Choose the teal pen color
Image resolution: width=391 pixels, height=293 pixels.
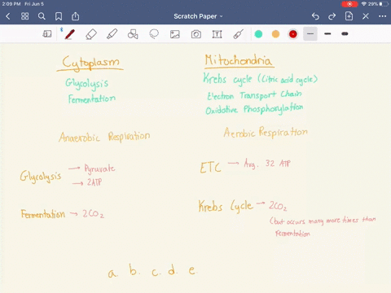click(x=258, y=34)
